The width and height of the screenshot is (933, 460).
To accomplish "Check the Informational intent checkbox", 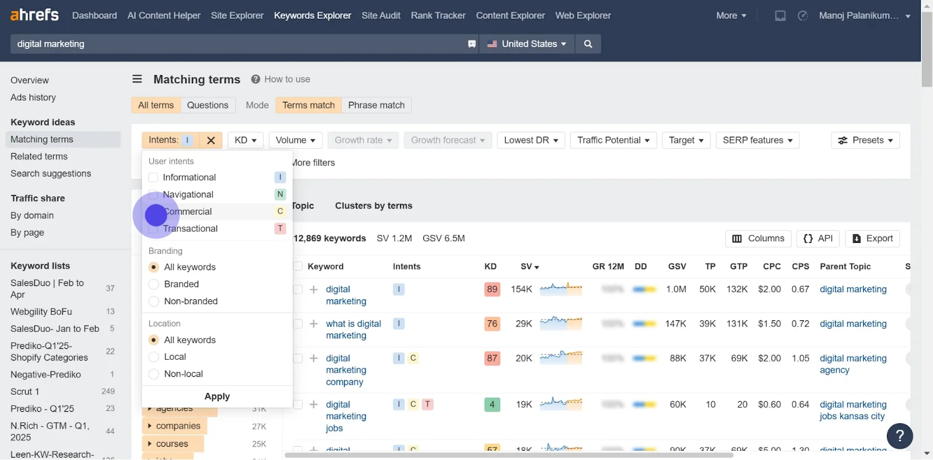I will coord(153,178).
